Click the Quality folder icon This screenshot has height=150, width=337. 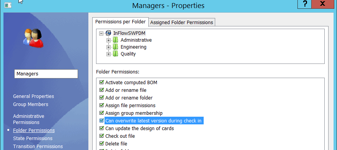point(116,54)
